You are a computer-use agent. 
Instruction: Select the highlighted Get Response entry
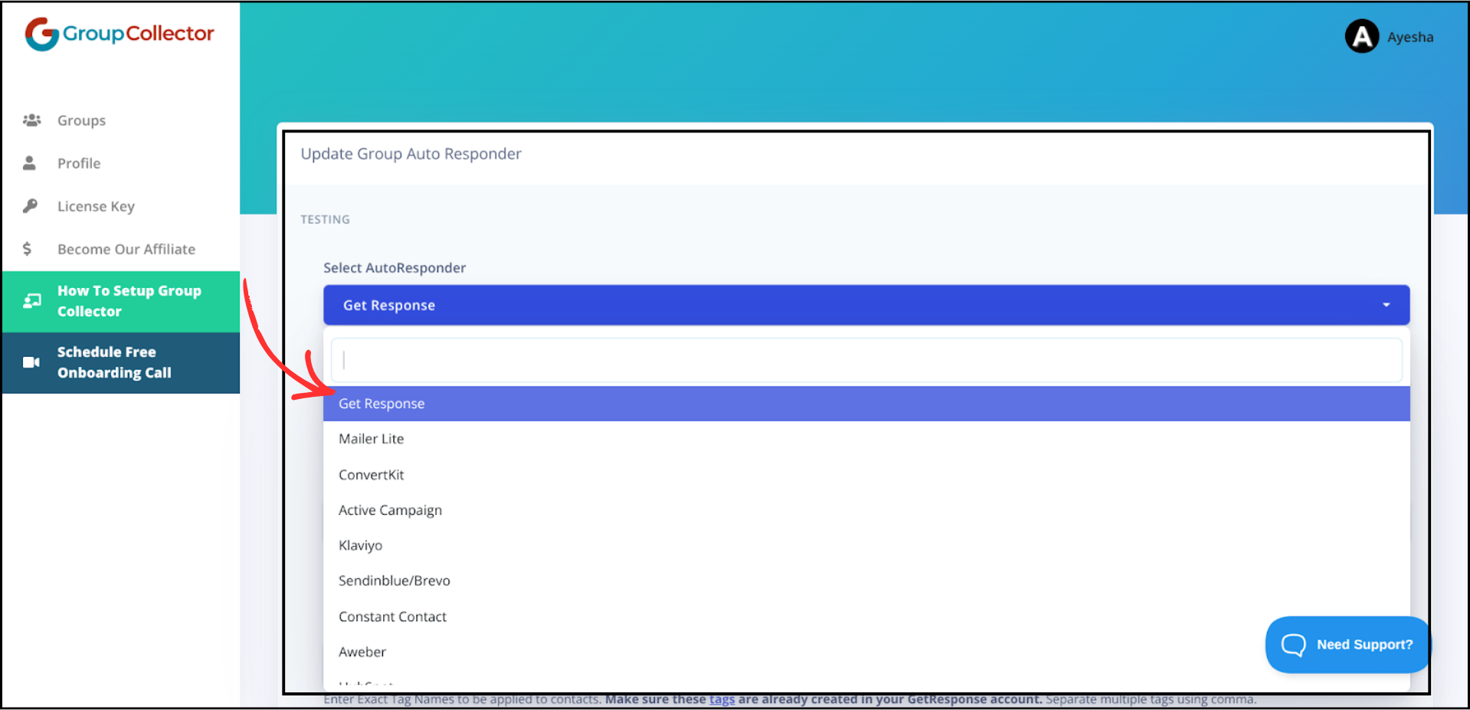click(x=381, y=403)
